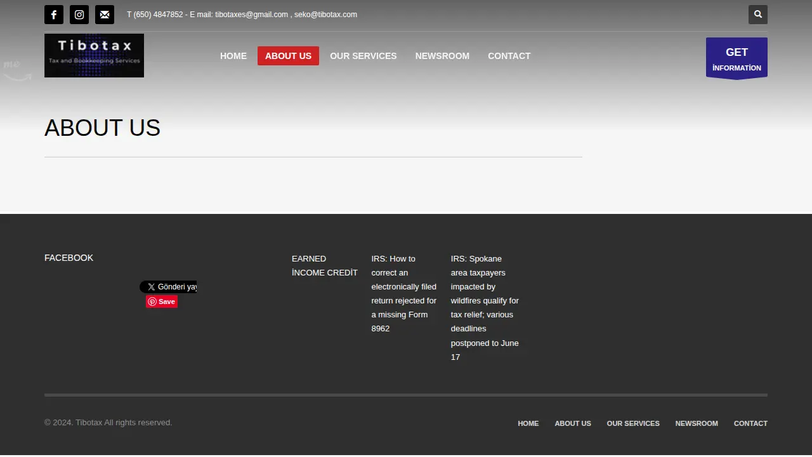Click the Tibotax logo image
Screen dimensions: 812x457
click(94, 56)
